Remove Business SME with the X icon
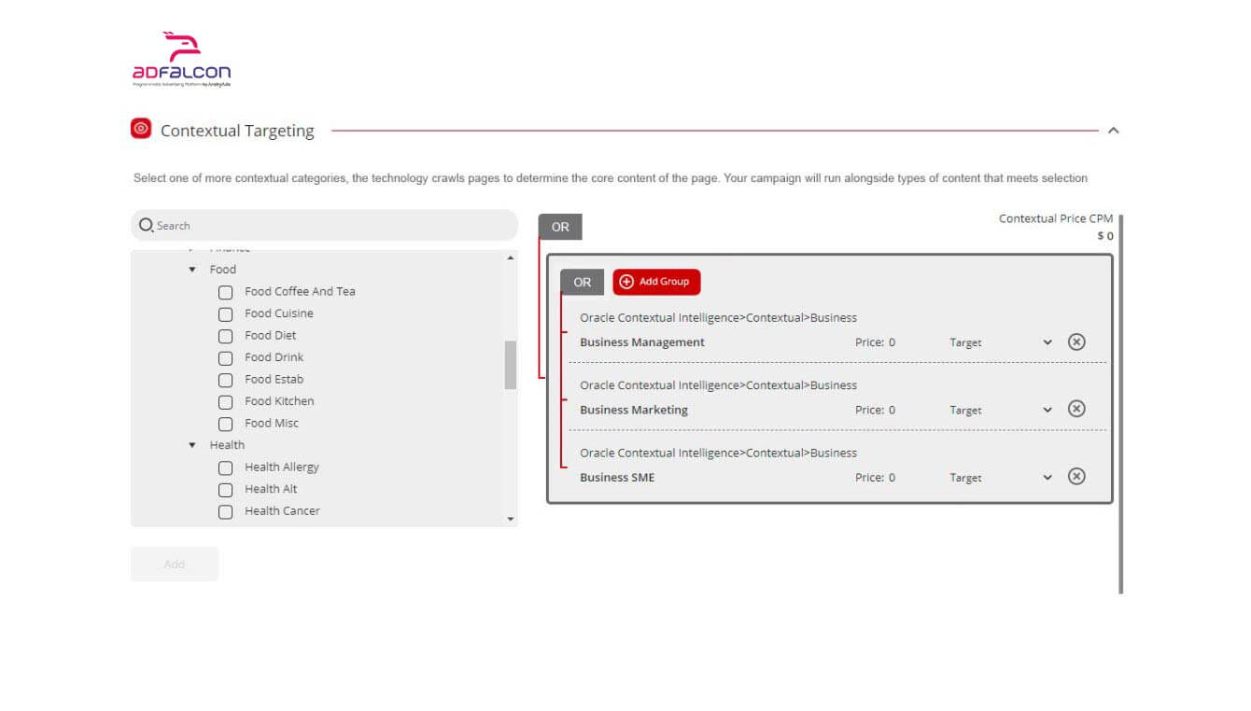The height and width of the screenshot is (711, 1251). coord(1076,477)
